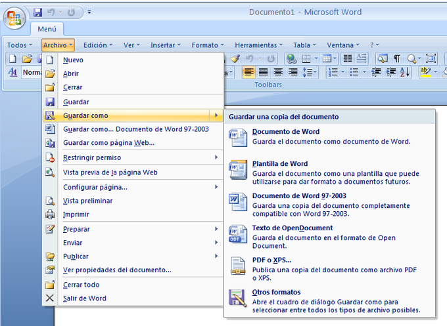This screenshot has height=326, width=447.
Task: Open the Insert Table dropdown arrow
Action: pos(335,59)
